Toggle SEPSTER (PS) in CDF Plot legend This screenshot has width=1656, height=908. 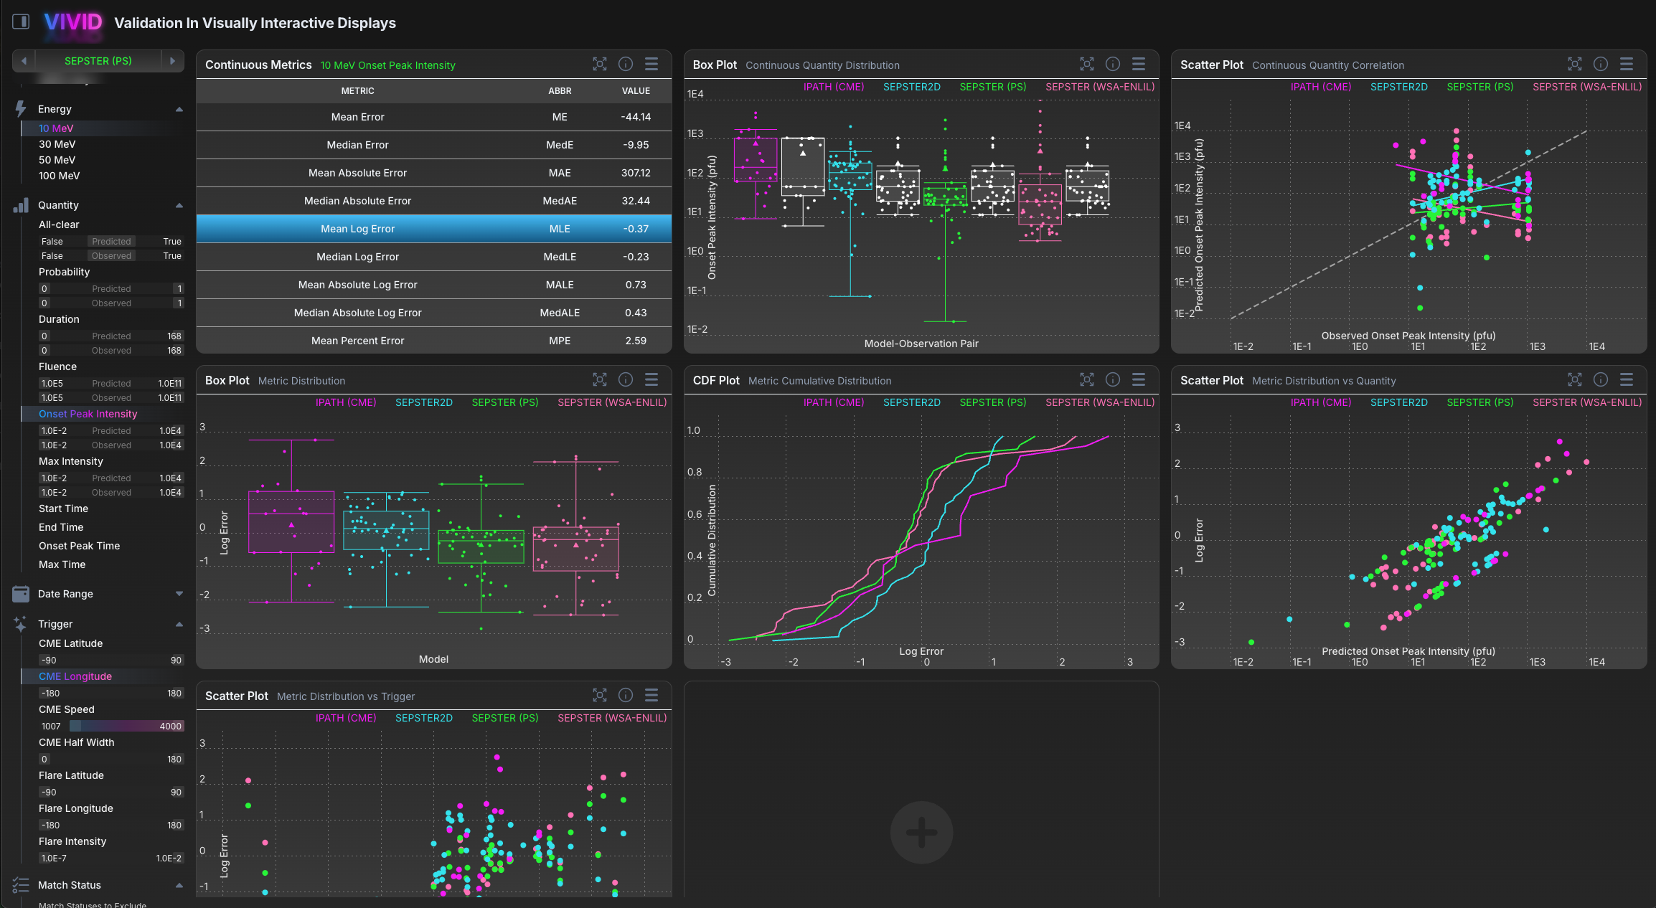[x=993, y=402]
